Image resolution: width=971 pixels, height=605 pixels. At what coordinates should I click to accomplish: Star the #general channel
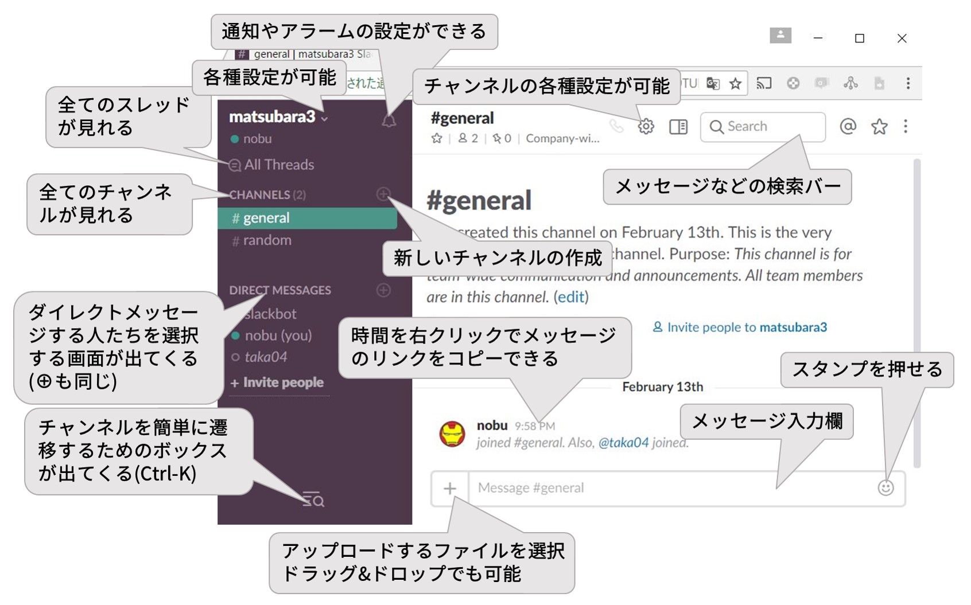click(x=437, y=138)
